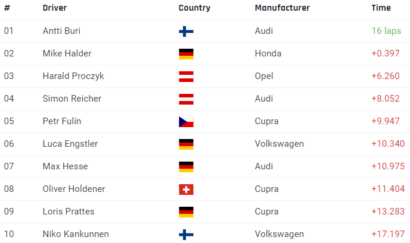Click position number 05

[x=9, y=121]
